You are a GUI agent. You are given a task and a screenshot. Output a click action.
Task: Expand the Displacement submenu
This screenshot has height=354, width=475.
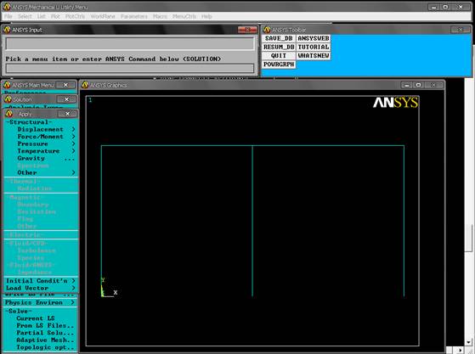[x=41, y=129]
